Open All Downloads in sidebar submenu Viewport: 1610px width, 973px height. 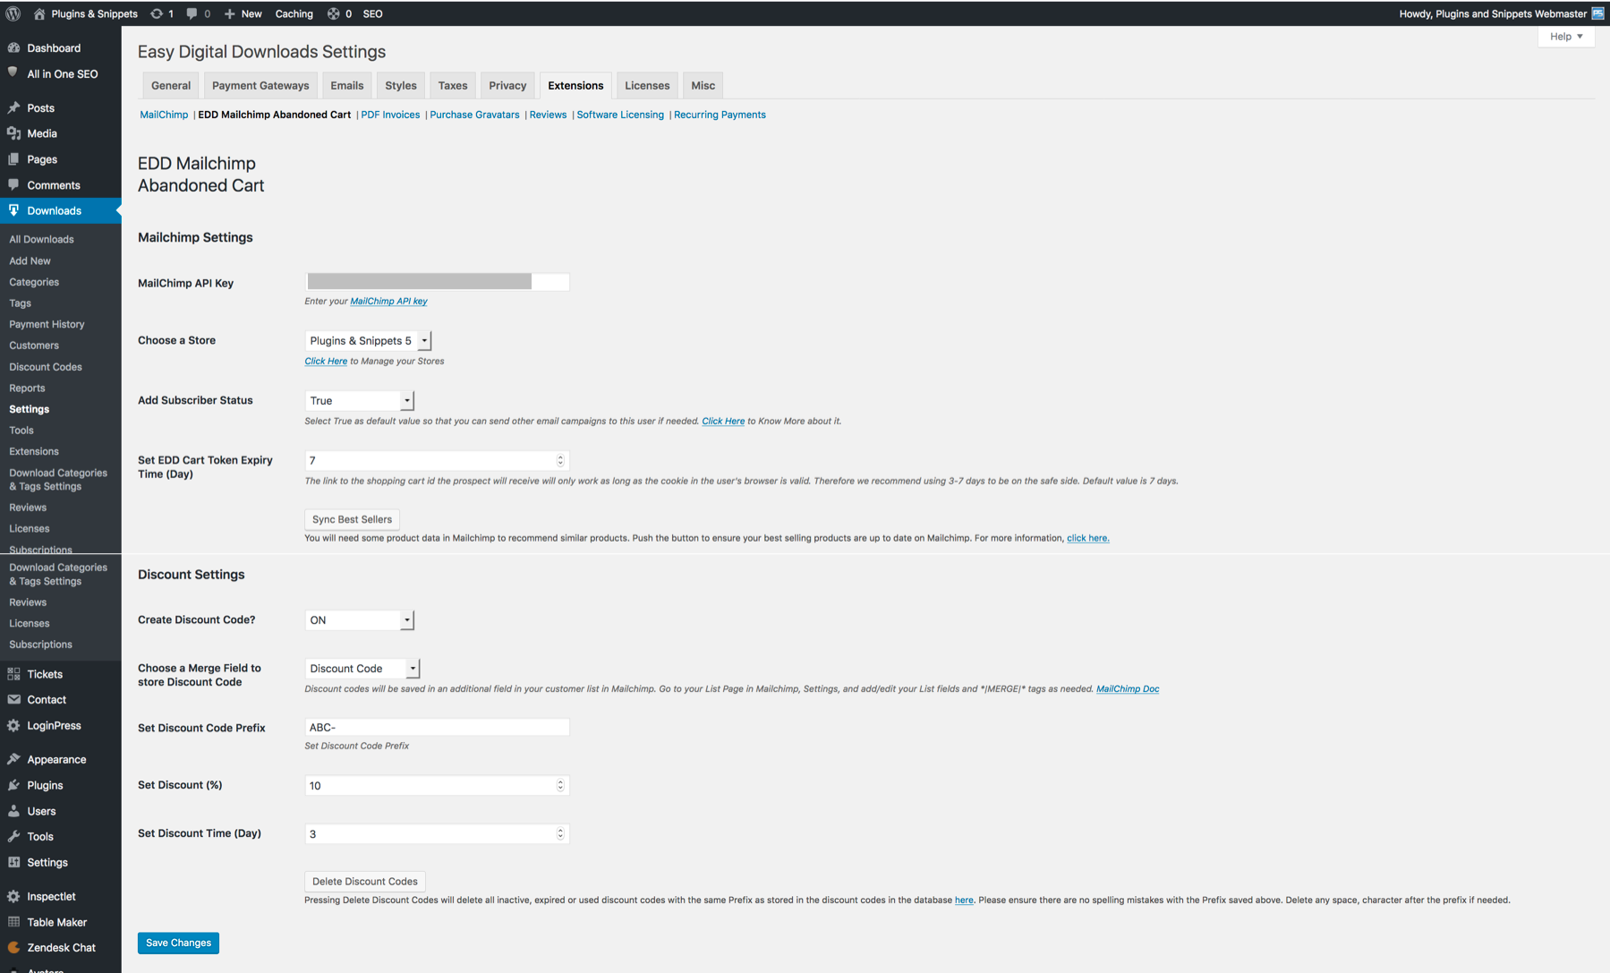[x=41, y=239]
